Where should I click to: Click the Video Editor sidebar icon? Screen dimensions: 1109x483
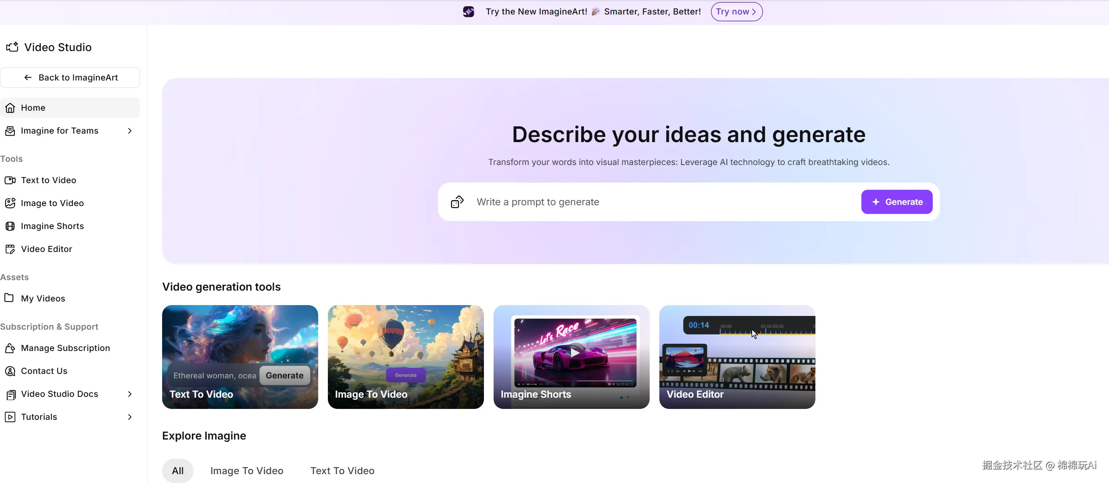click(x=10, y=249)
